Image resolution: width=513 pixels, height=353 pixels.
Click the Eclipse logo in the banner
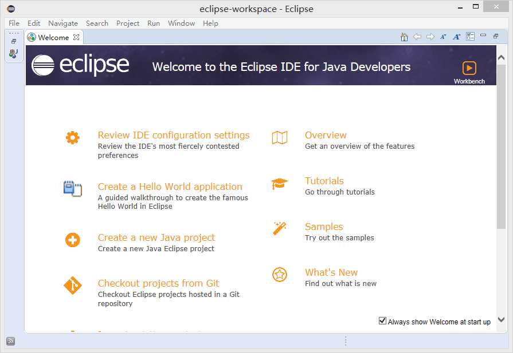[80, 65]
